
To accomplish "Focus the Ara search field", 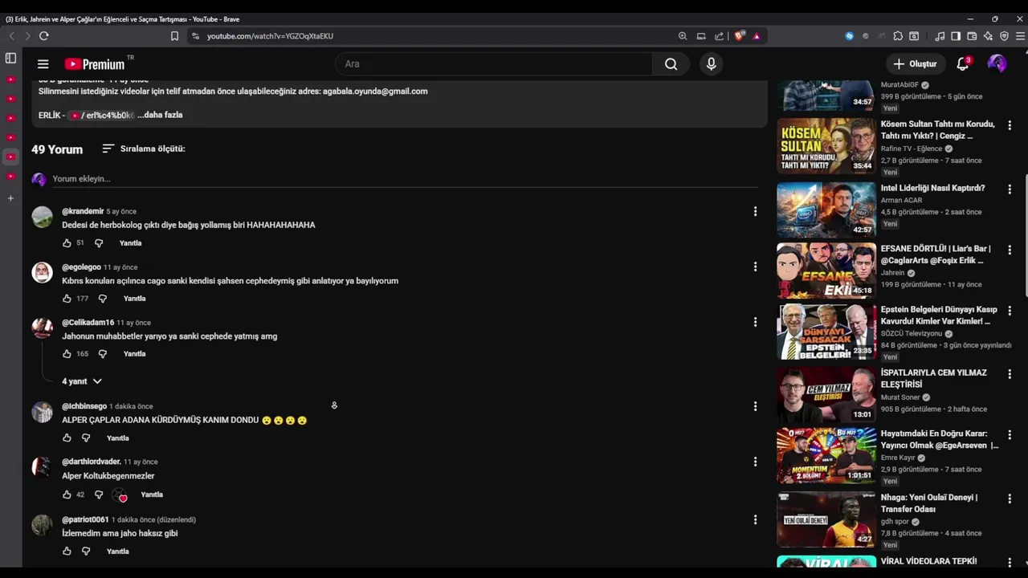I will pyautogui.click(x=494, y=64).
